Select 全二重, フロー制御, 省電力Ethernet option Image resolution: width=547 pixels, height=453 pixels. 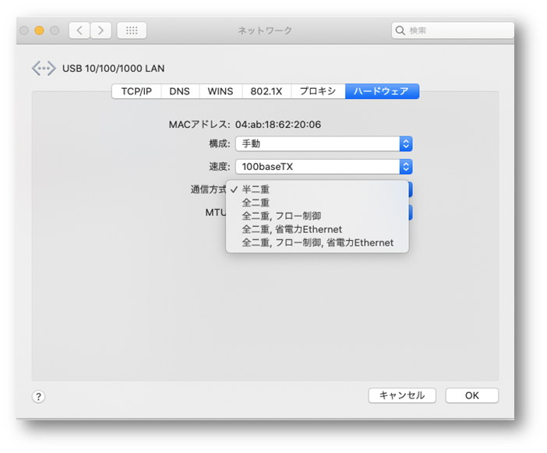coord(317,242)
